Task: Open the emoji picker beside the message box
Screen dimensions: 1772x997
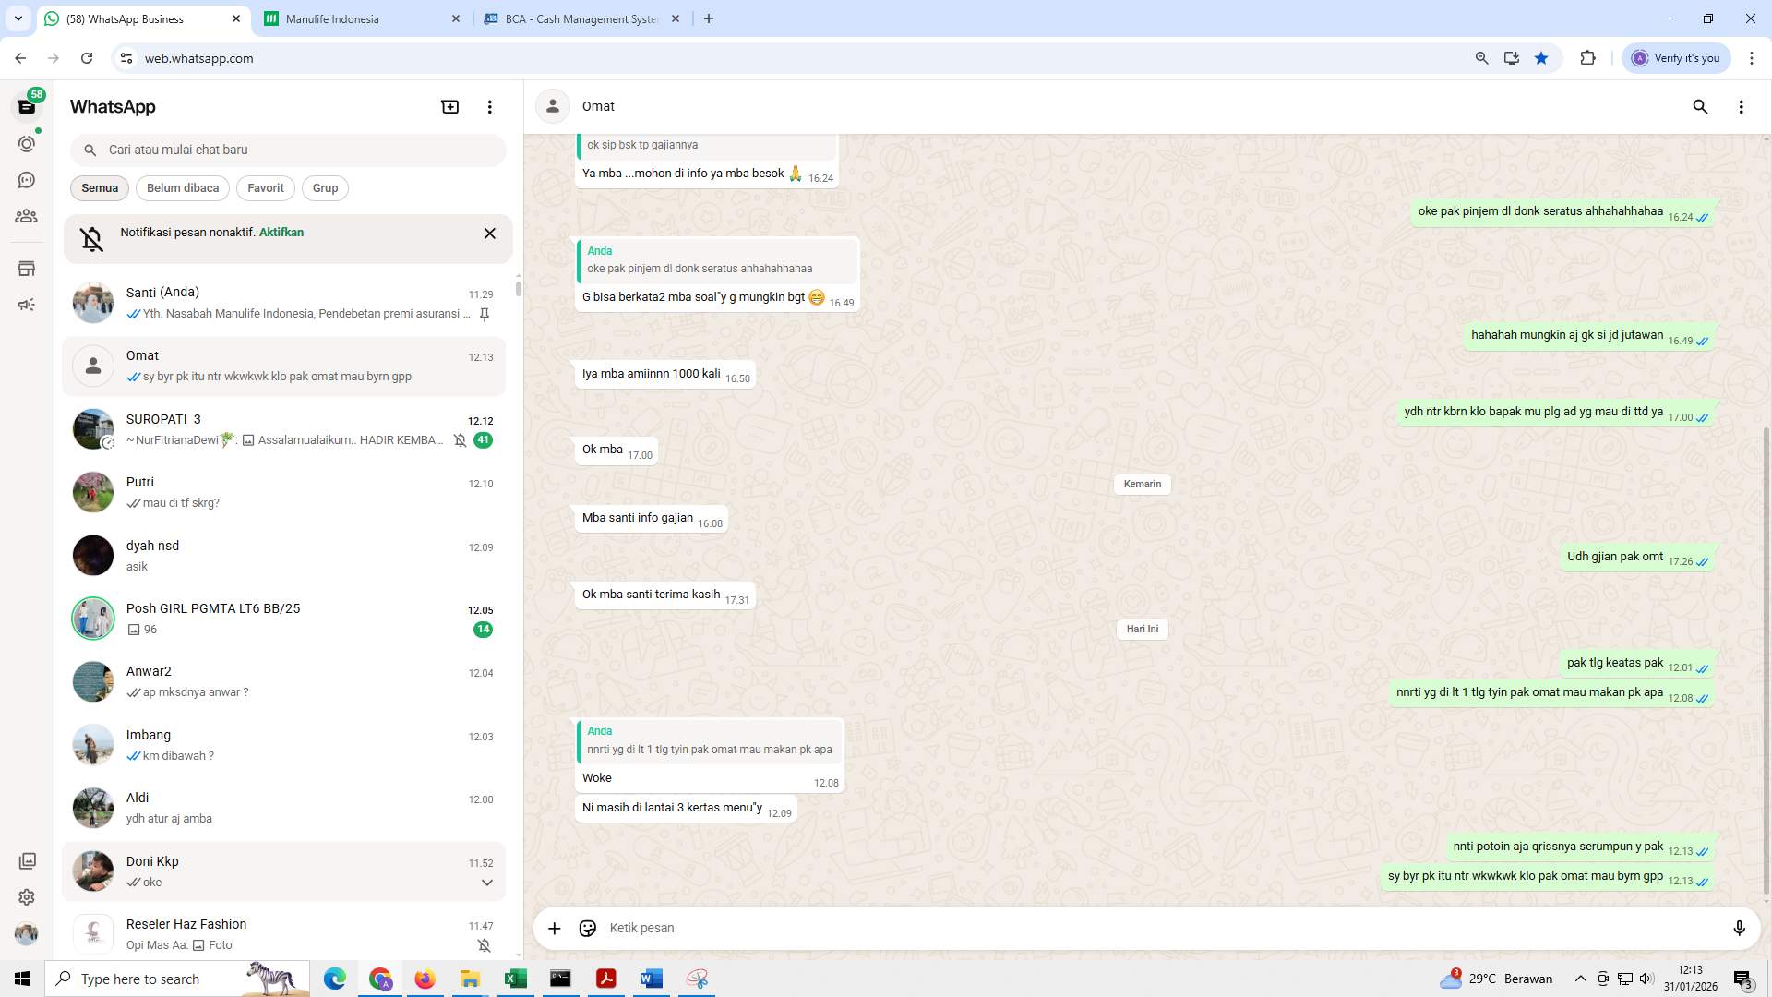Action: [x=588, y=928]
